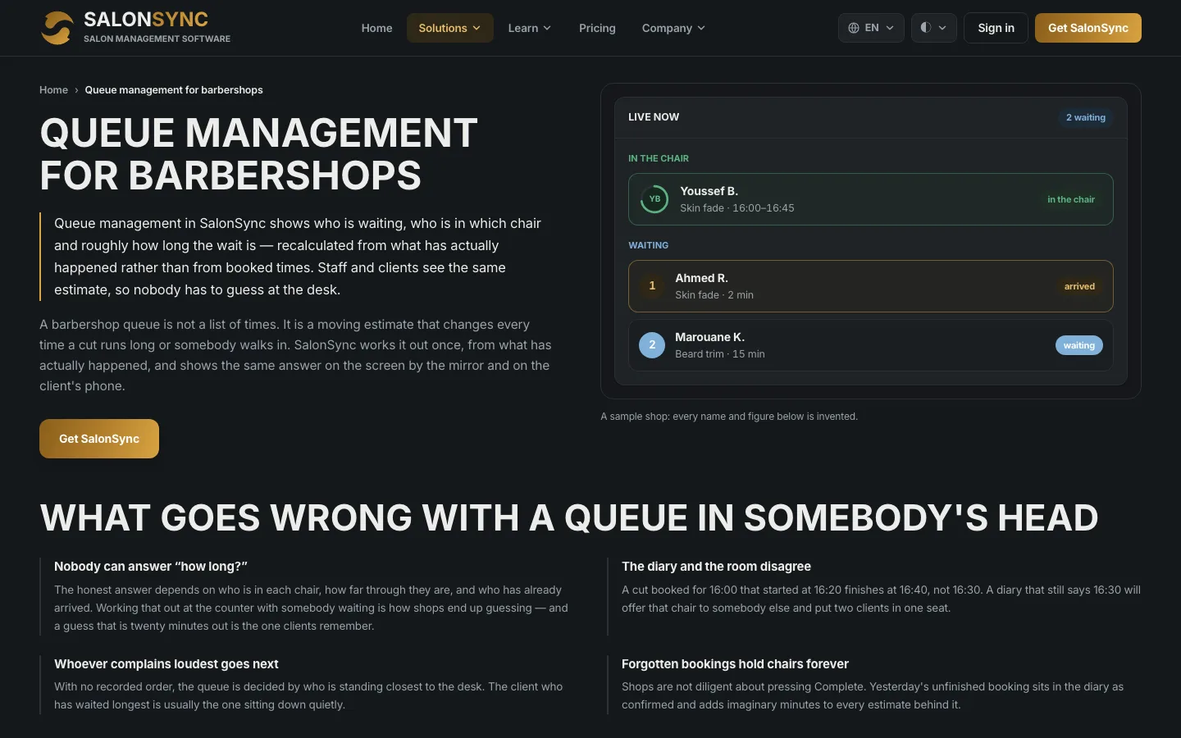Open the EN language selector
Viewport: 1181px width, 738px height.
[x=871, y=28]
